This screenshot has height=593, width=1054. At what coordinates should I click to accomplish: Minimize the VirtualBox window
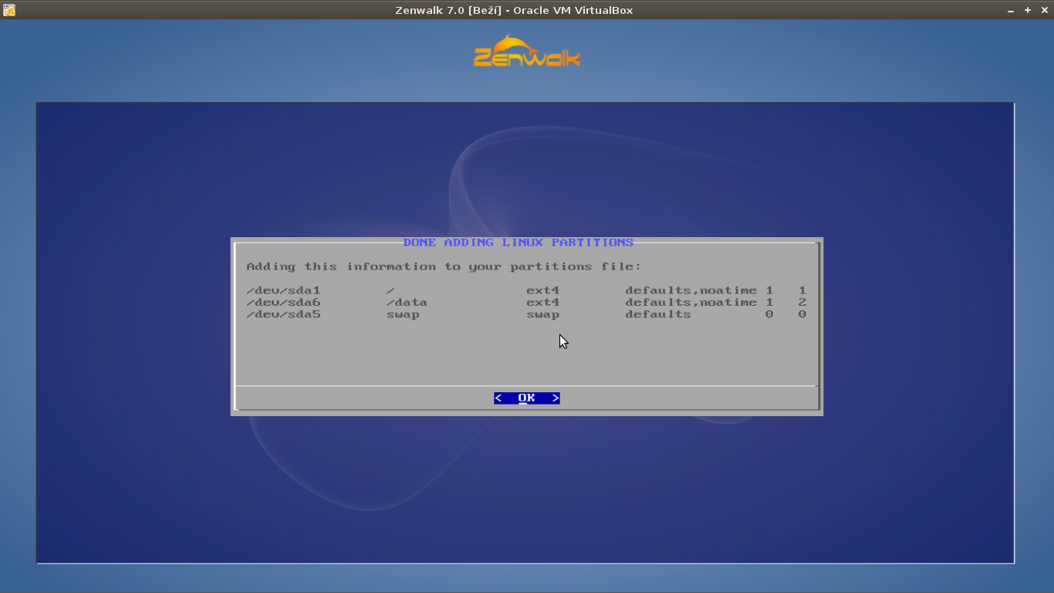1011,10
